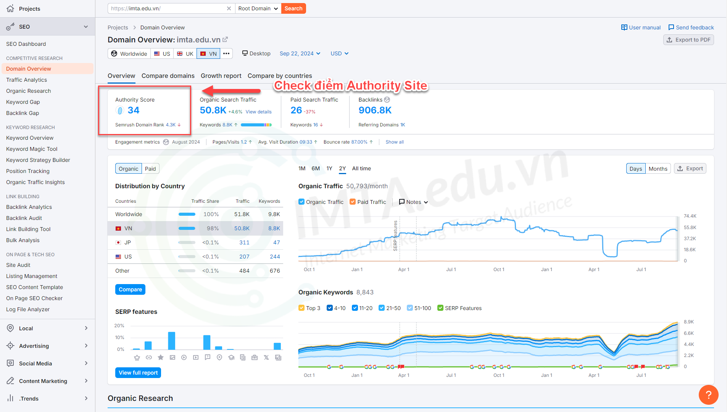Viewport: 727px width, 412px height.
Task: Toggle the 51-100 keywords checkbox
Action: click(x=410, y=308)
